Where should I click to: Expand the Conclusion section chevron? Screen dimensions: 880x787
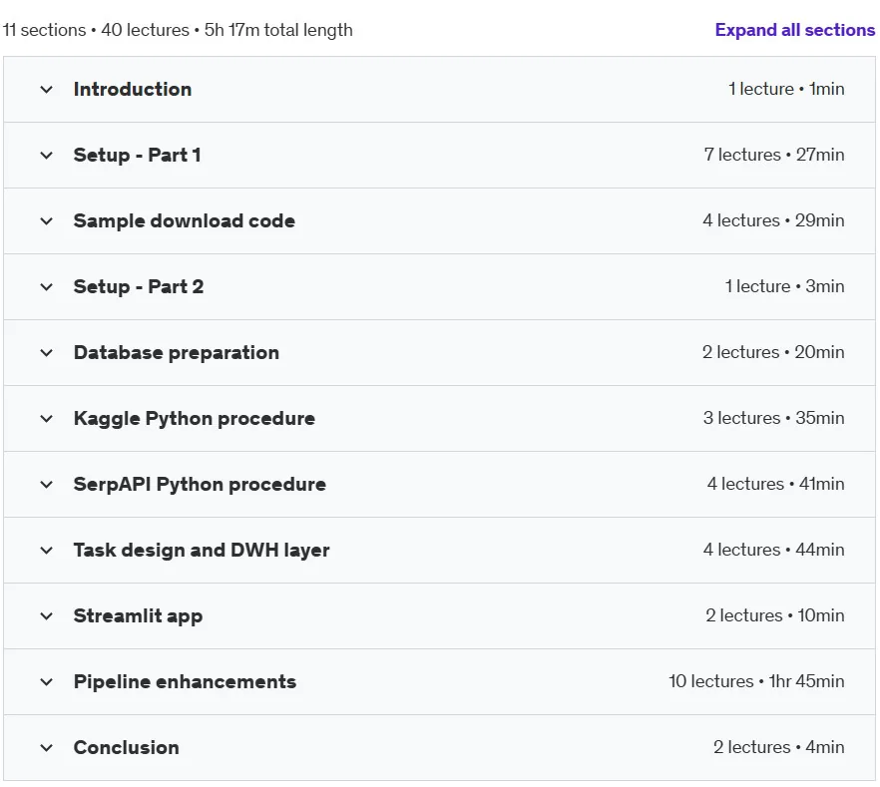pos(47,748)
